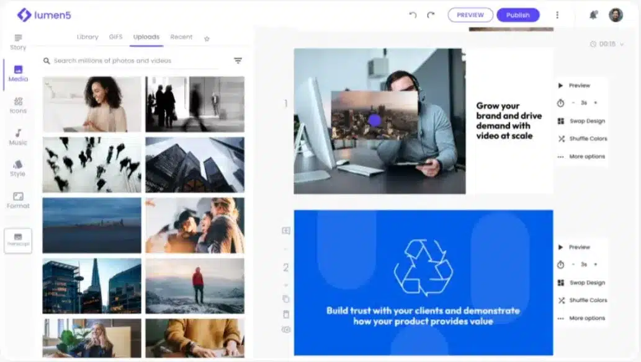641x362 pixels.
Task: Open the Music panel in sidebar
Action: 18,137
